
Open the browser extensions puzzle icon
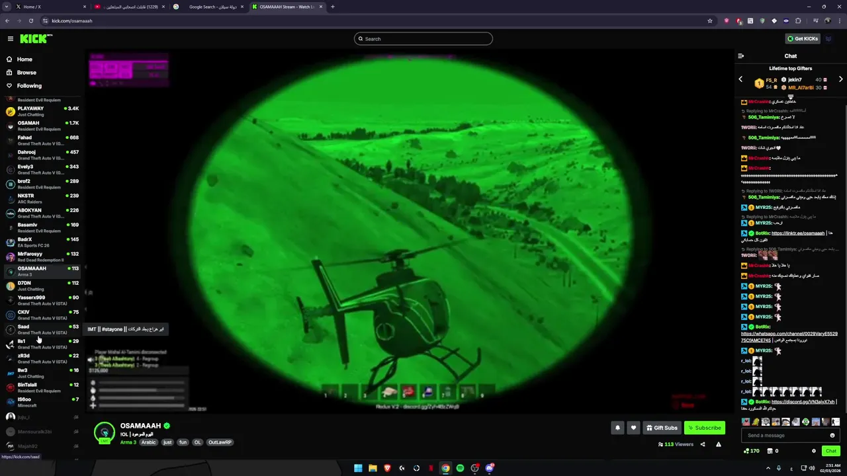click(798, 20)
